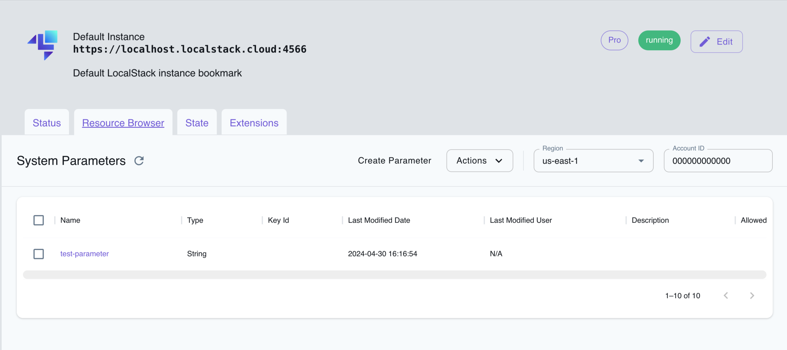Toggle selection of the test-parameter entry
The width and height of the screenshot is (787, 350).
[38, 254]
